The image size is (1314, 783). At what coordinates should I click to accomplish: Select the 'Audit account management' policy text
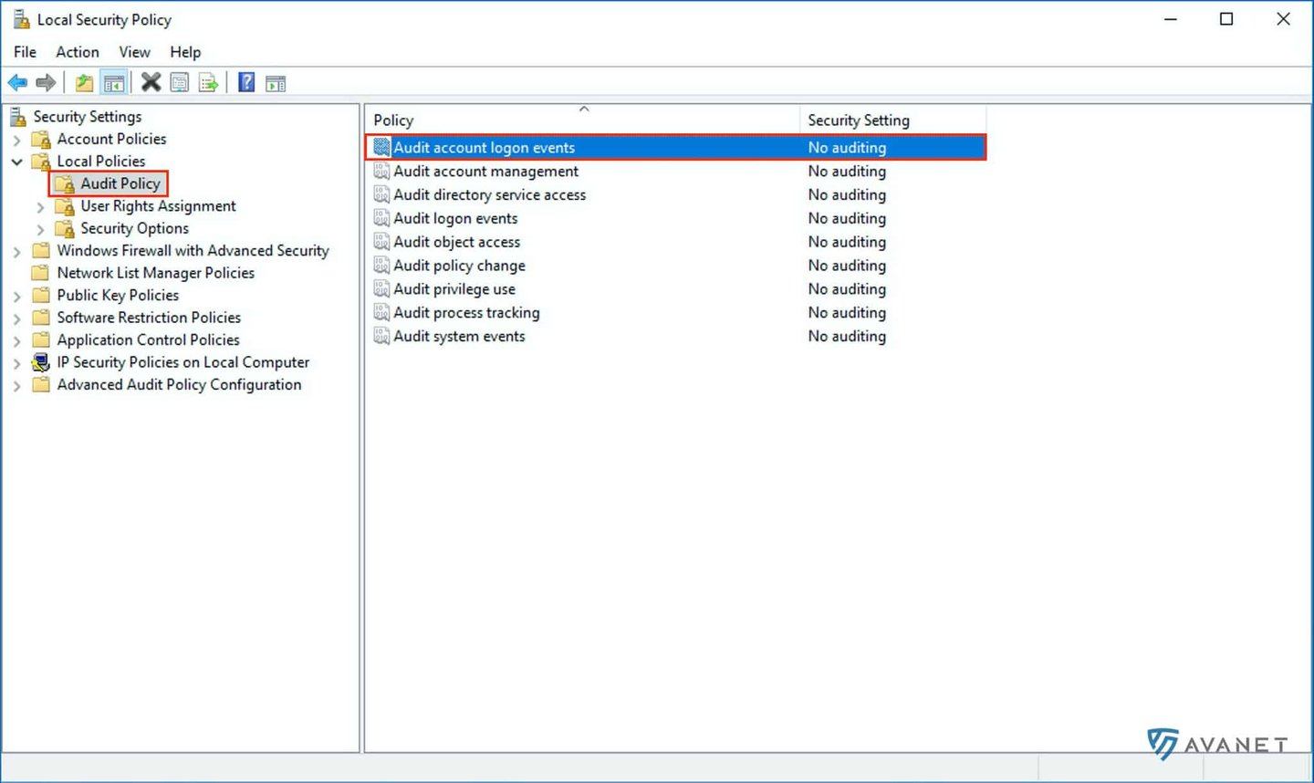(x=485, y=172)
